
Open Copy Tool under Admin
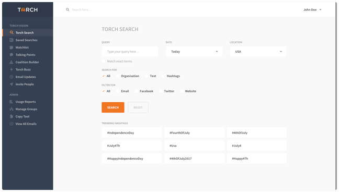(x=28, y=116)
